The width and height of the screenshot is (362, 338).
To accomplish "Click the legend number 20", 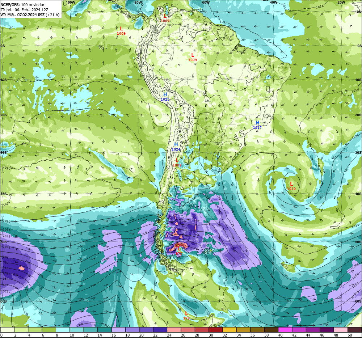I will (x=142, y=335).
